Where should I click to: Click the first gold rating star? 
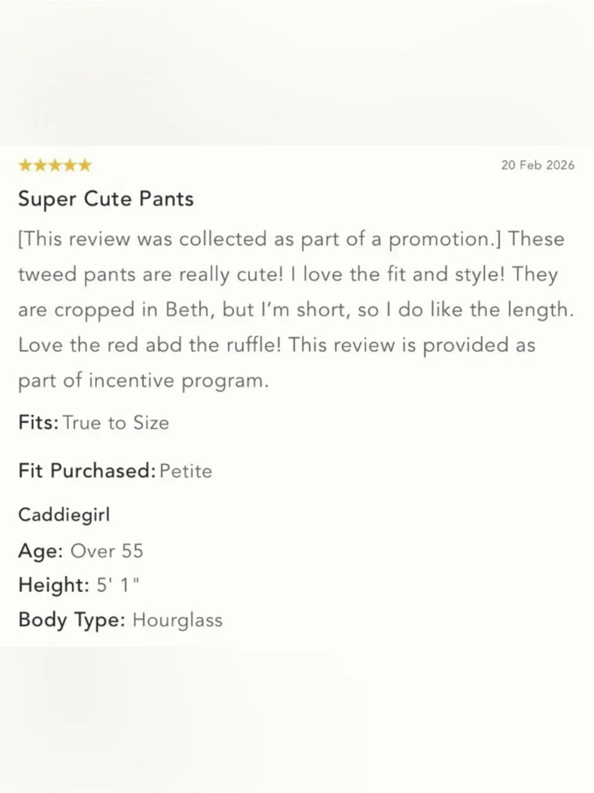26,165
